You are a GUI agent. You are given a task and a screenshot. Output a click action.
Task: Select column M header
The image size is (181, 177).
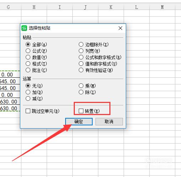162,7
